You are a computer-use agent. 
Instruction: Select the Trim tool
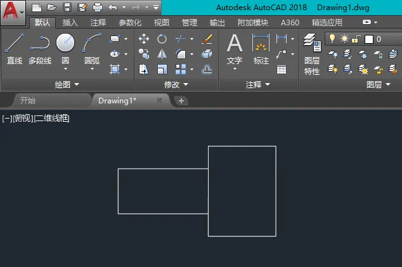181,39
